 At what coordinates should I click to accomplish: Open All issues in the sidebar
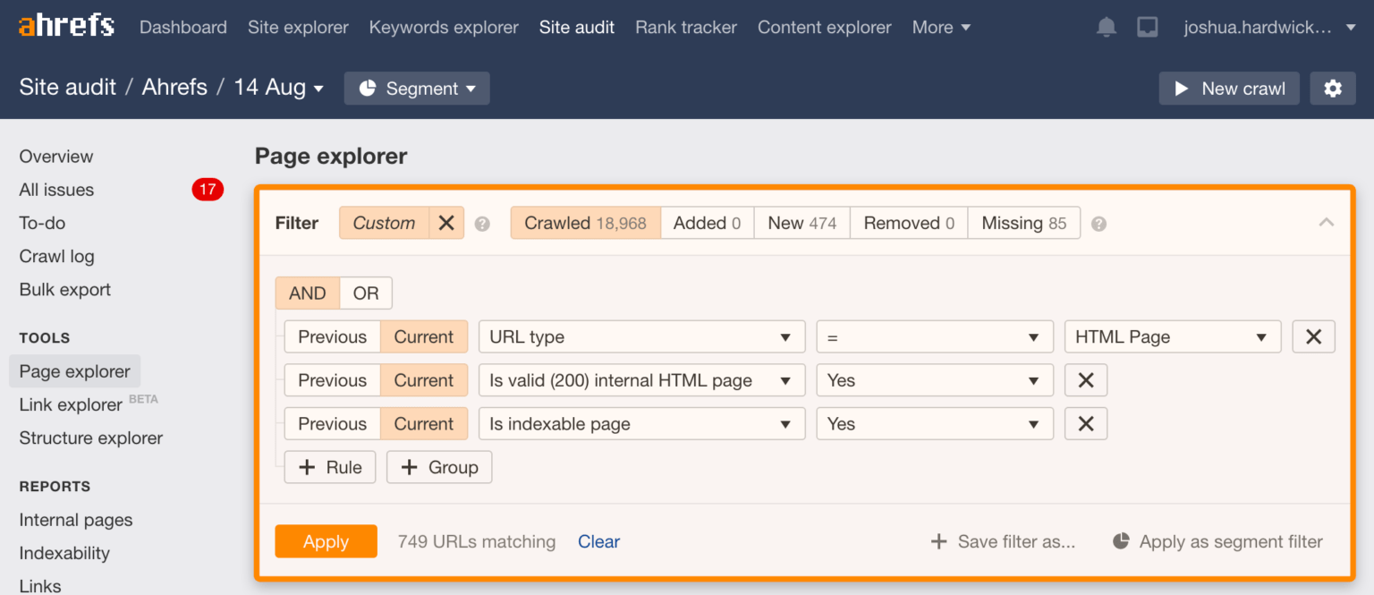pos(56,190)
